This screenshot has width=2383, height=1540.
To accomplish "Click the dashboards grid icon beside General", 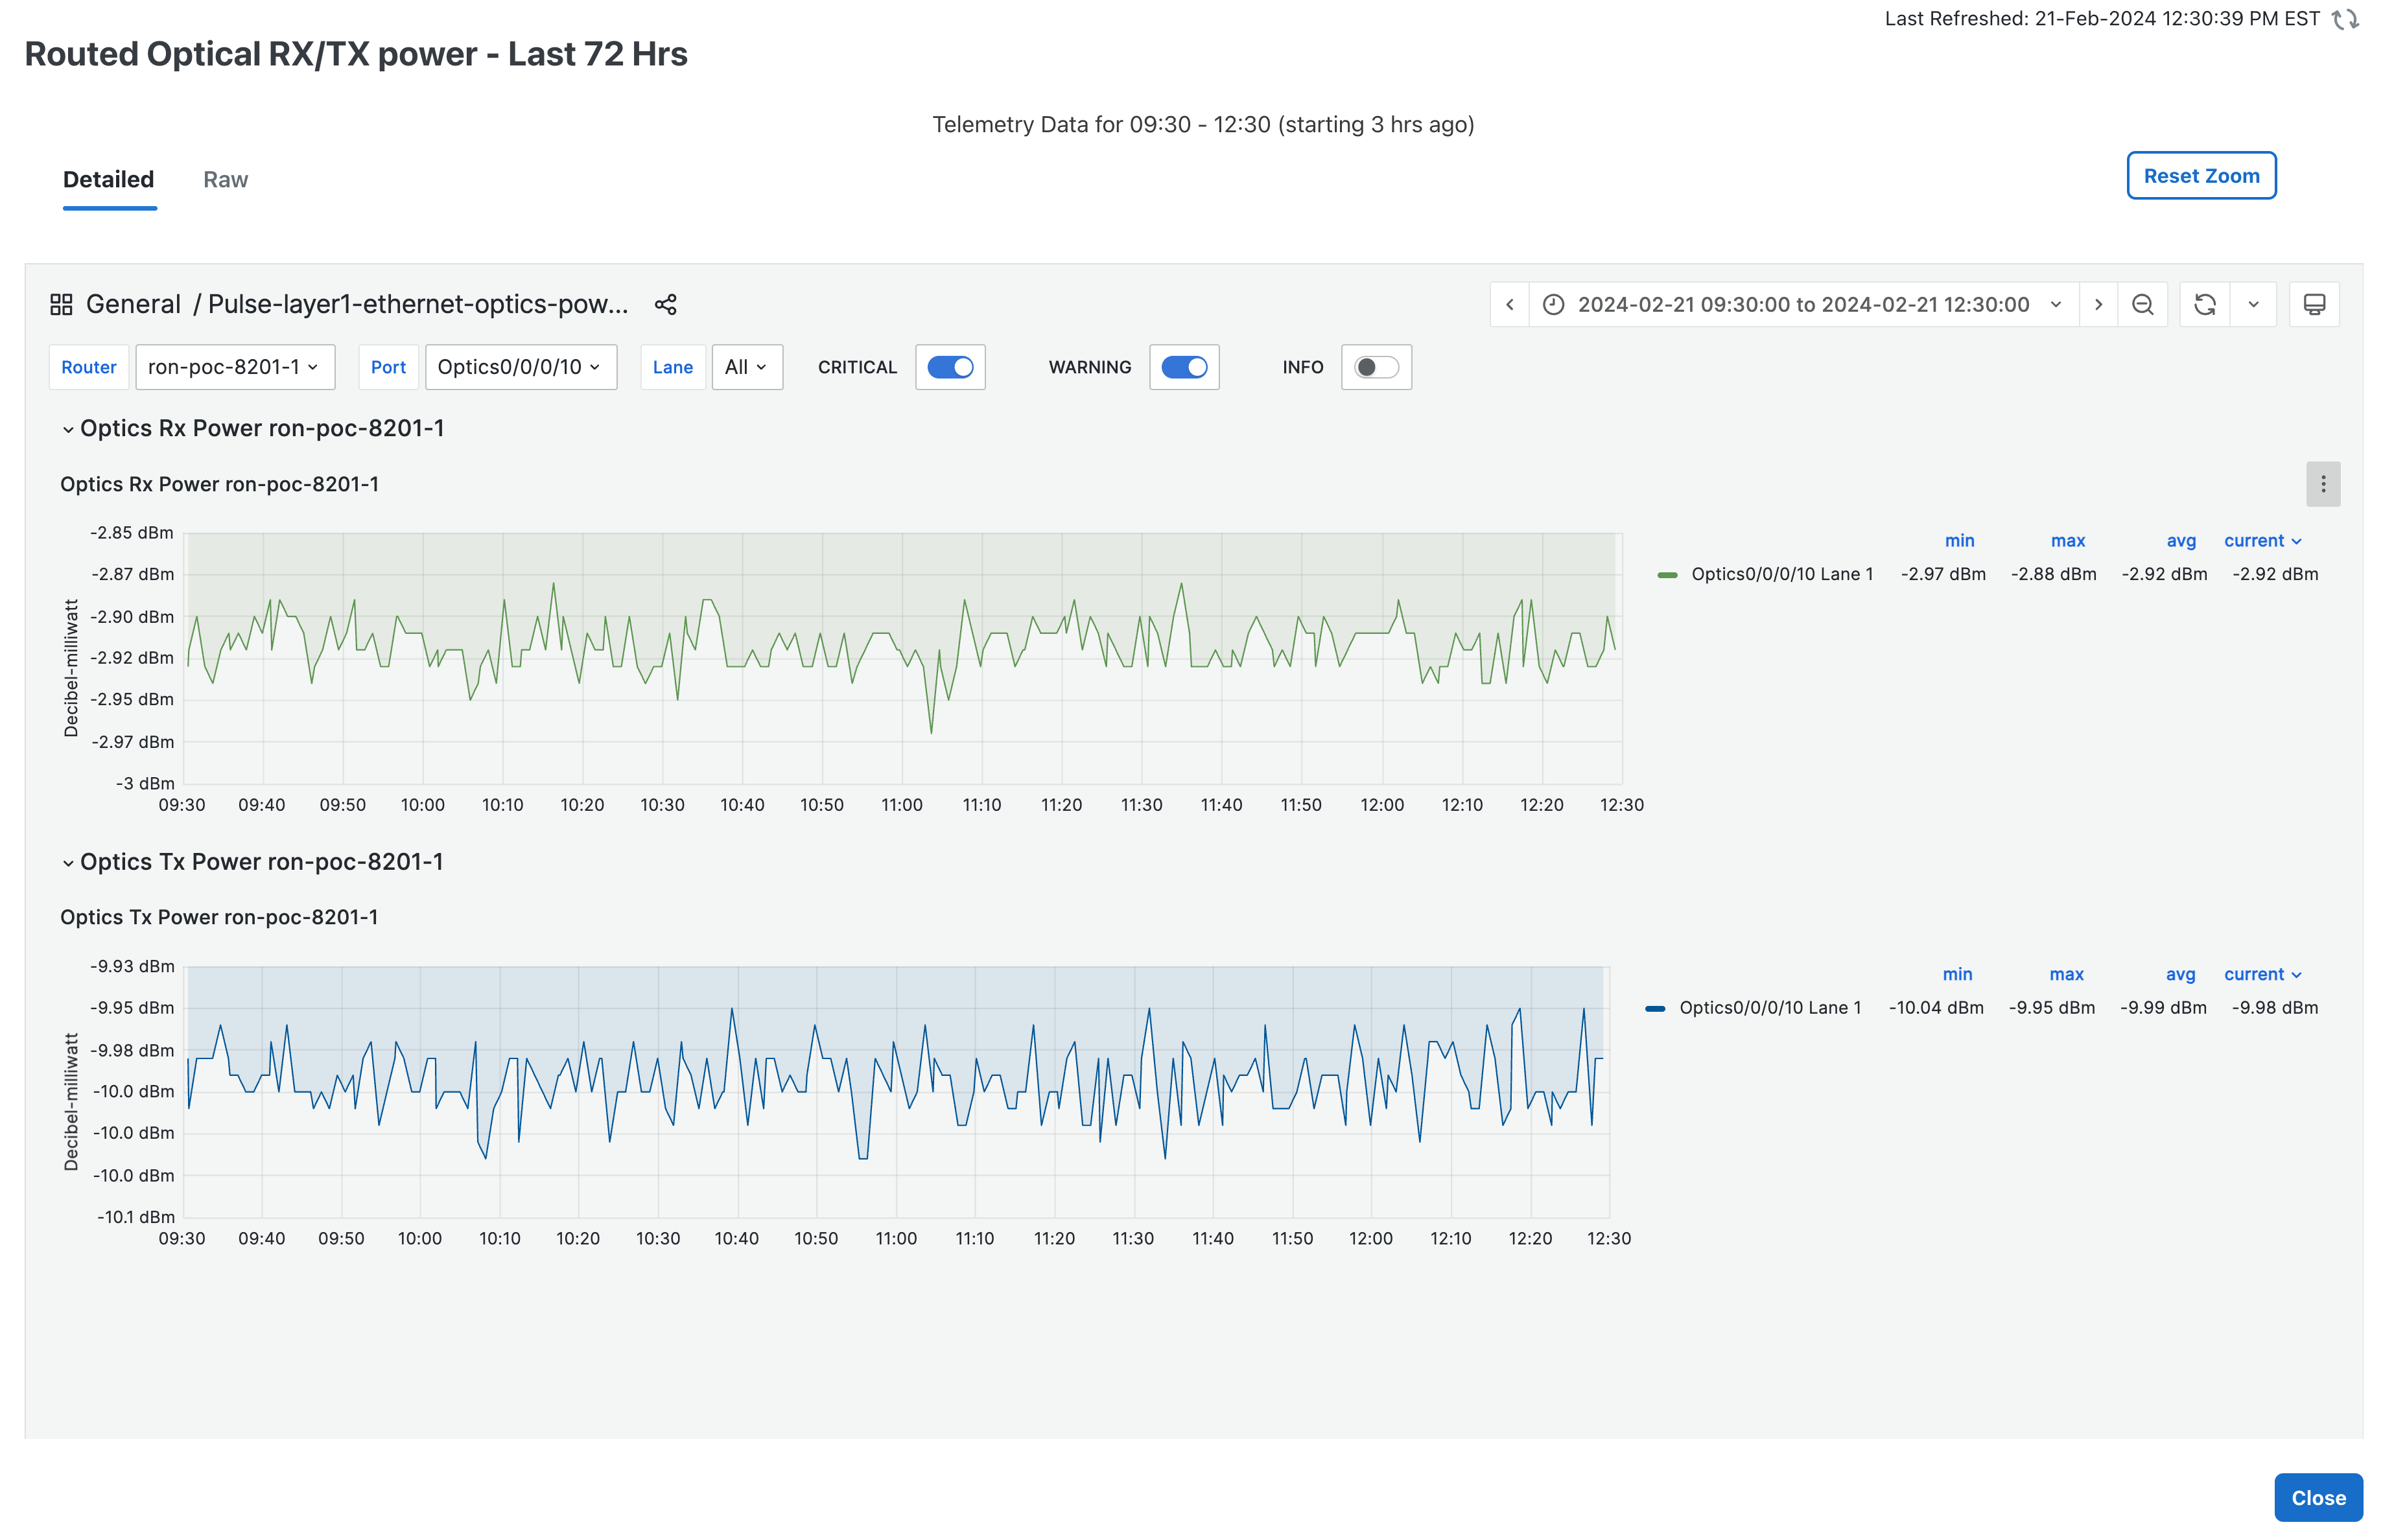I will (x=61, y=305).
